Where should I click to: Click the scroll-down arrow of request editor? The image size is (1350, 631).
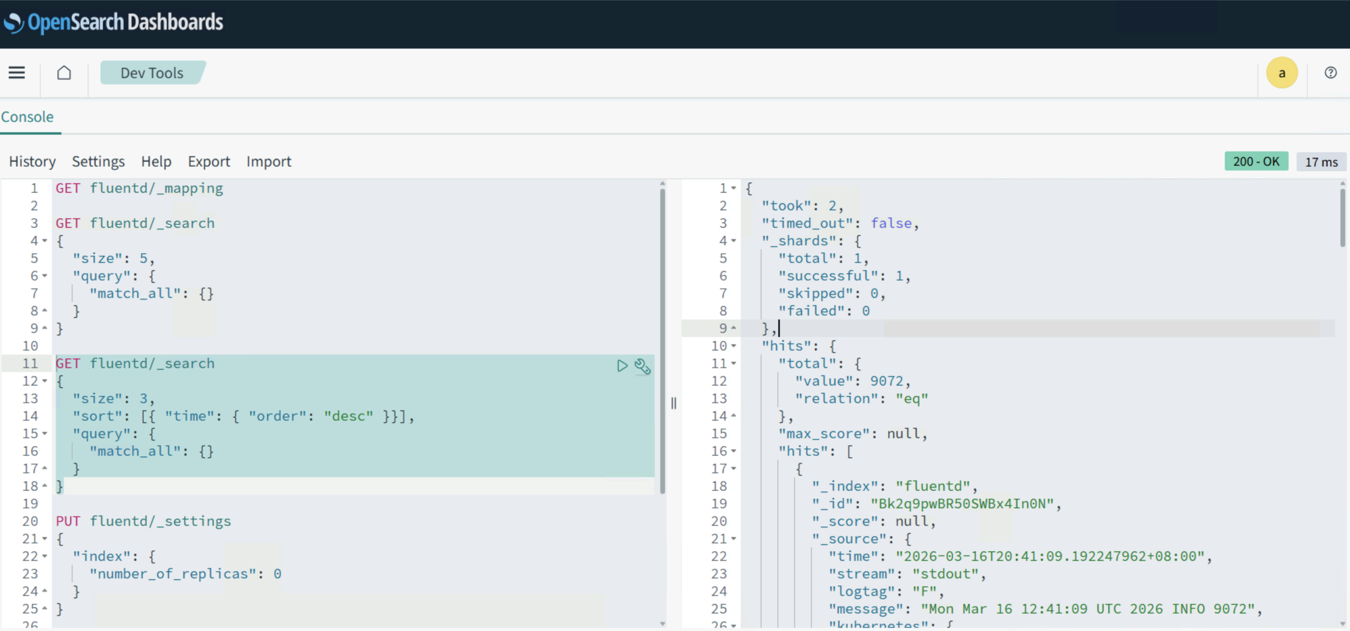(662, 624)
